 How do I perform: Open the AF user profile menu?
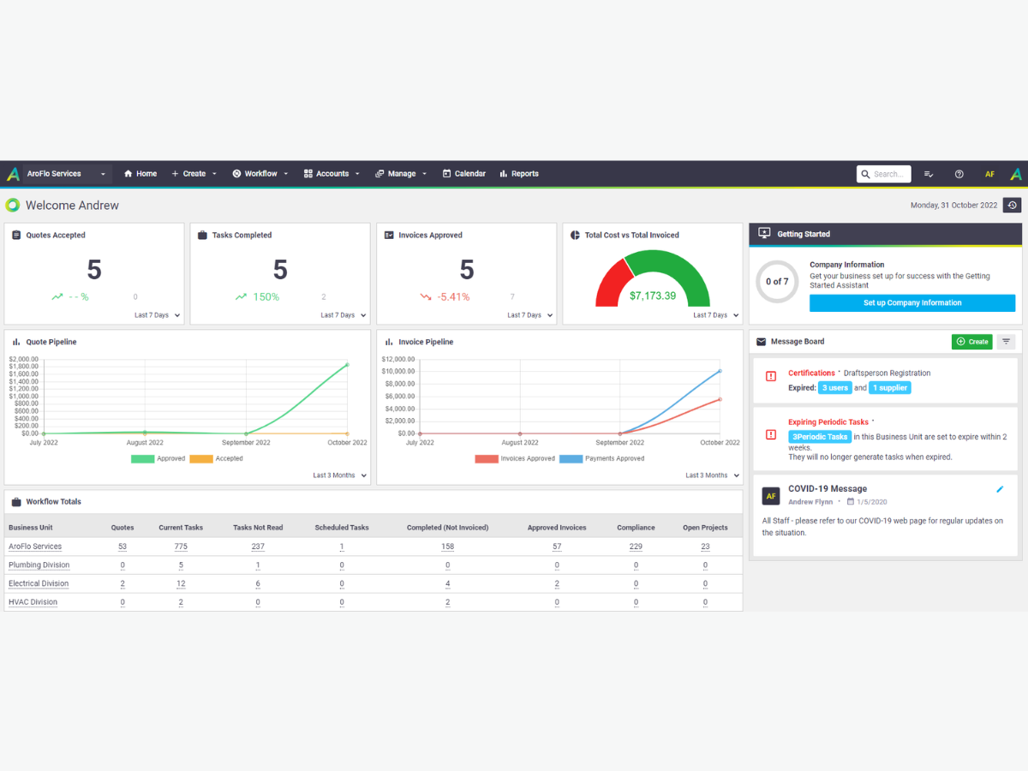click(989, 174)
